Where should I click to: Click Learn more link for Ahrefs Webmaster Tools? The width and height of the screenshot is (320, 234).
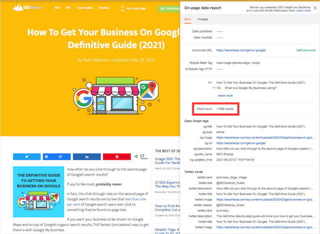point(303,10)
